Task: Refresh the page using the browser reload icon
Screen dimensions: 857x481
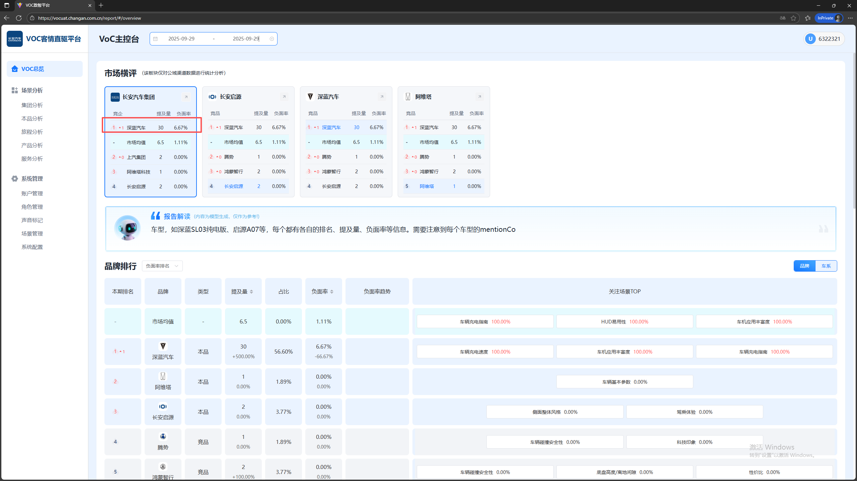Action: (19, 18)
